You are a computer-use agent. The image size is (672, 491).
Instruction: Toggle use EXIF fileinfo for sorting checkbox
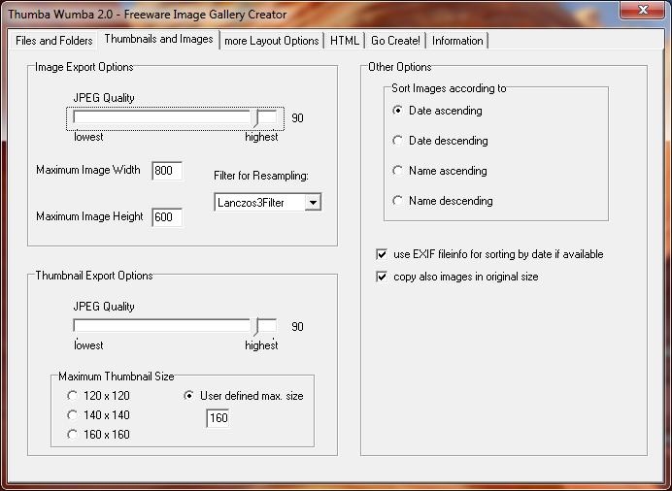[382, 254]
